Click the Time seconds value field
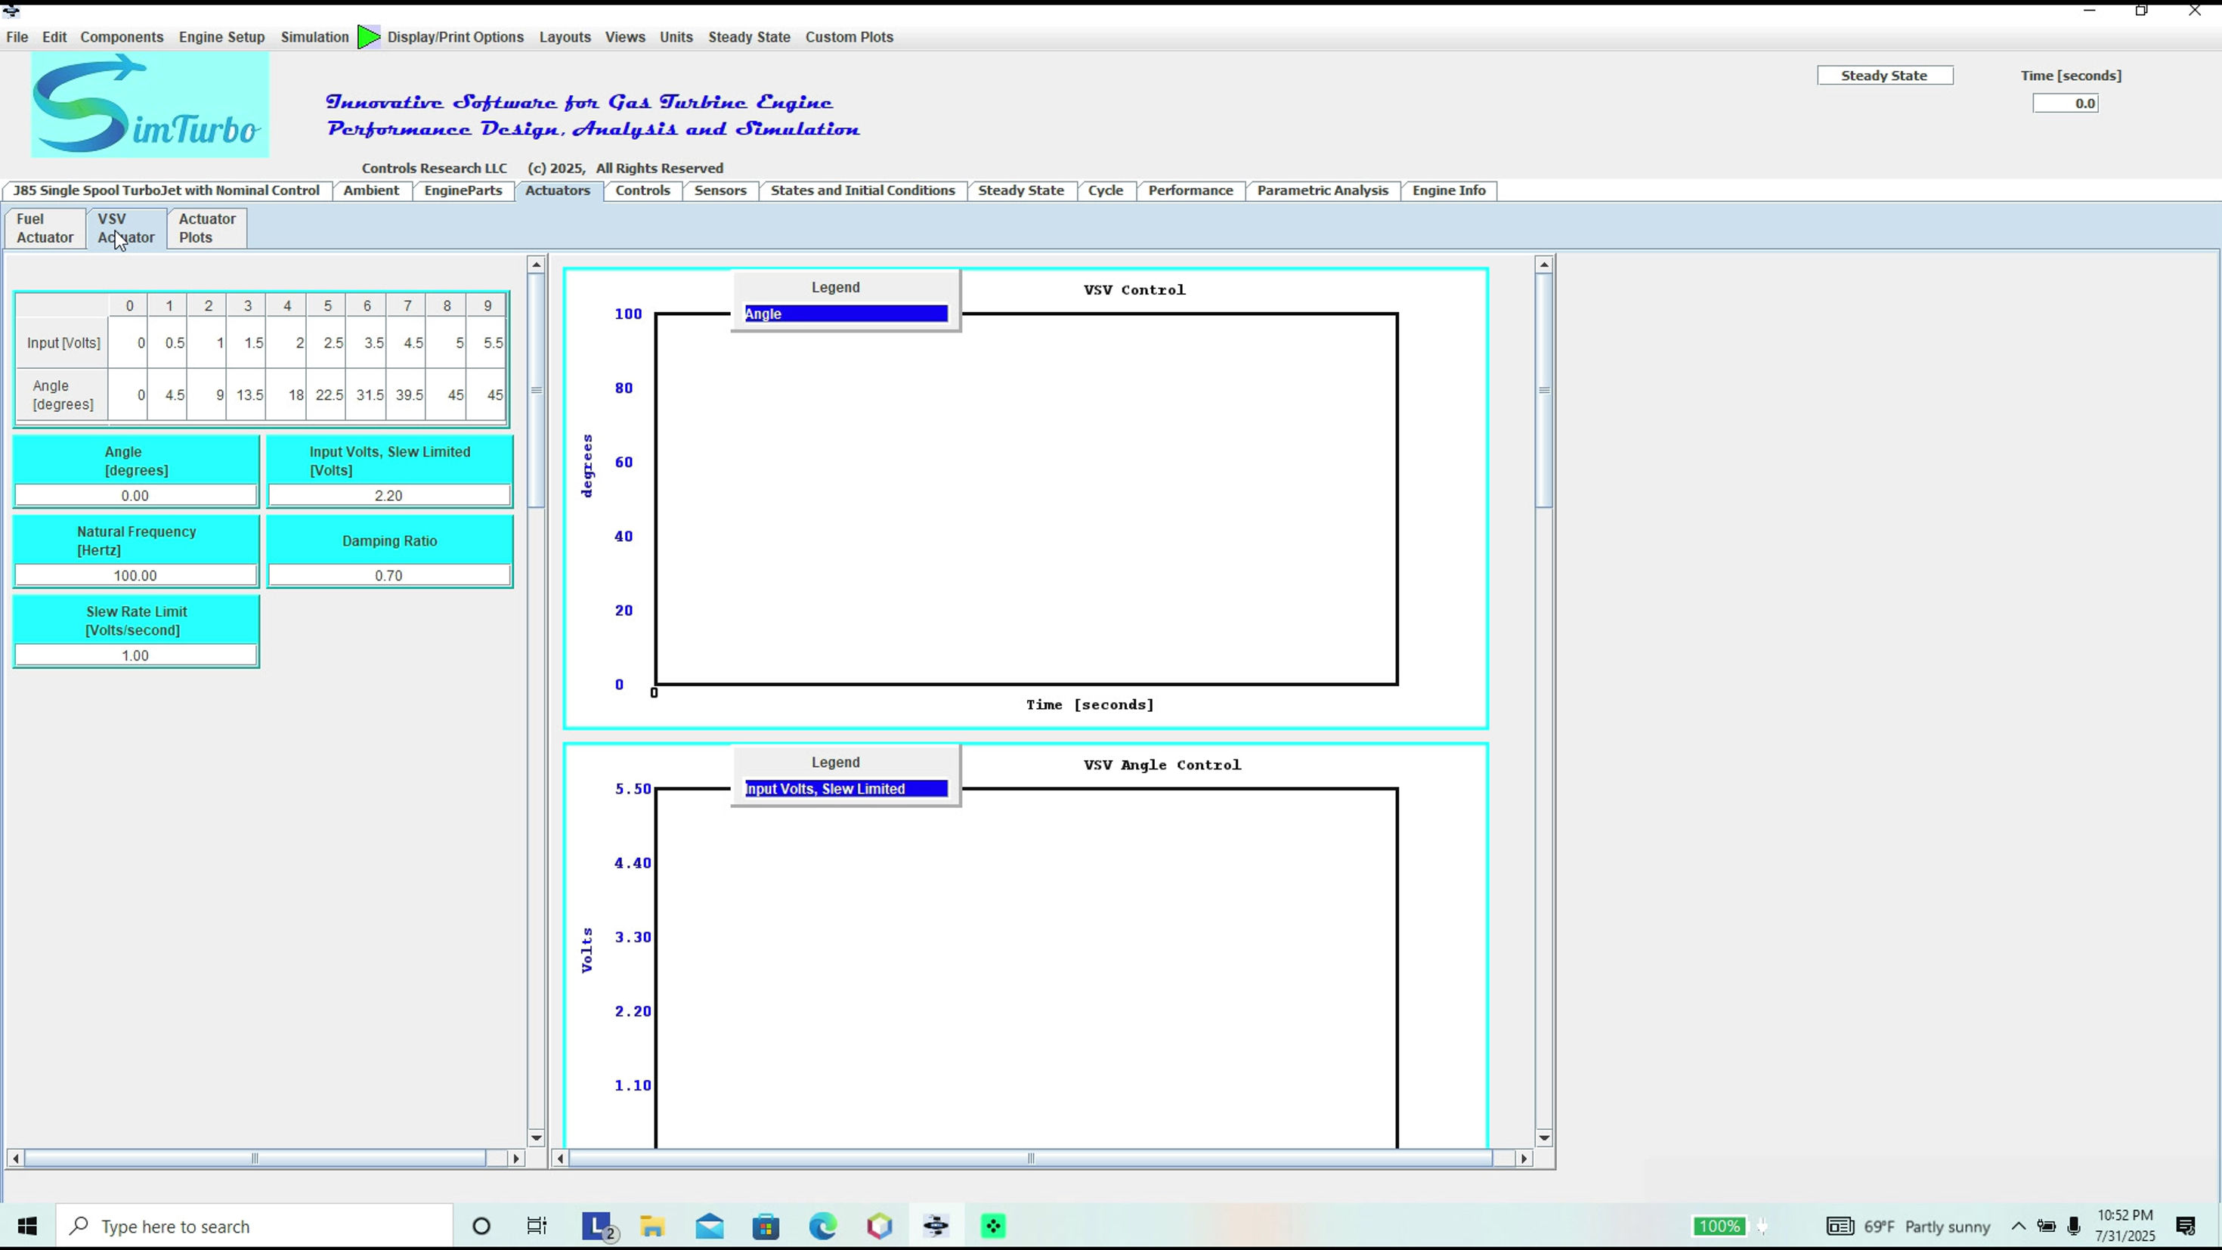 (x=2065, y=104)
